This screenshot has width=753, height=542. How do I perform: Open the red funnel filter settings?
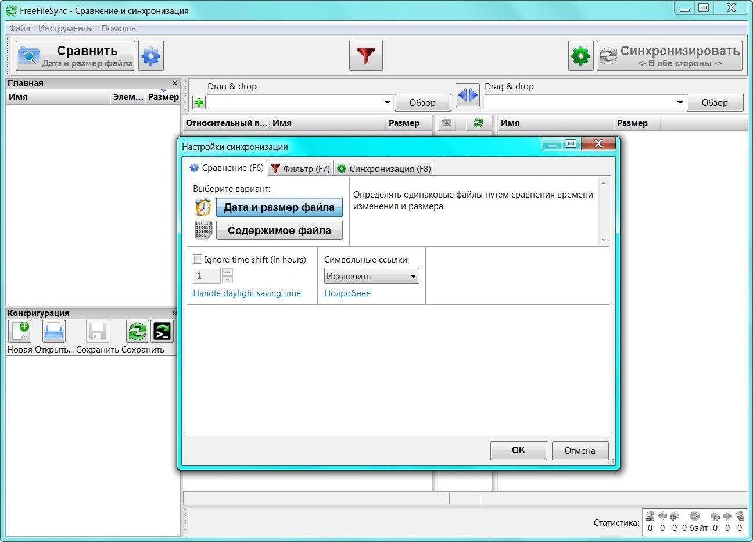[x=365, y=56]
